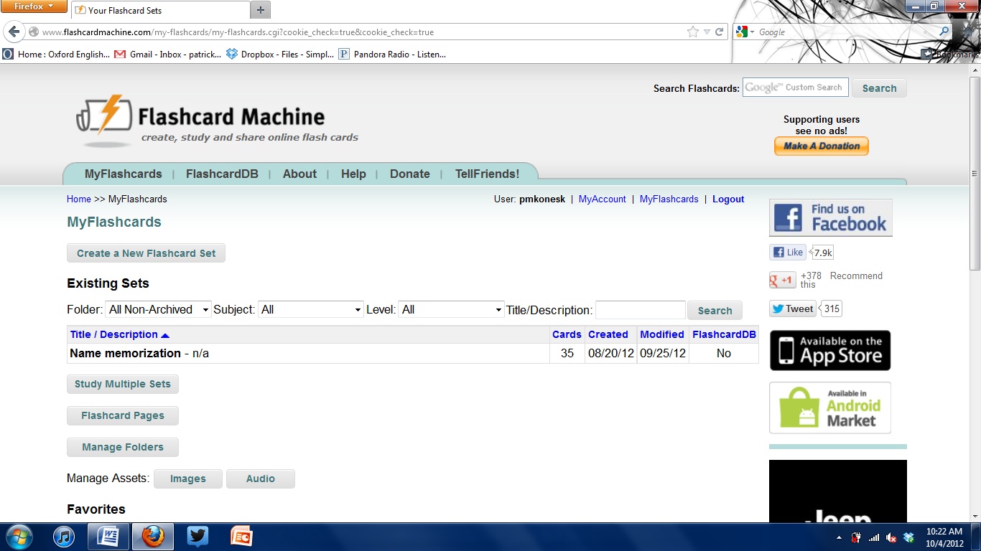Bookmark page with the star icon
Image resolution: width=981 pixels, height=551 pixels.
692,32
